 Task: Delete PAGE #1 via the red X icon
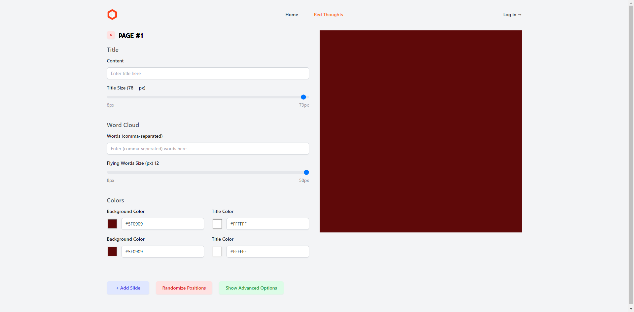[x=111, y=35]
